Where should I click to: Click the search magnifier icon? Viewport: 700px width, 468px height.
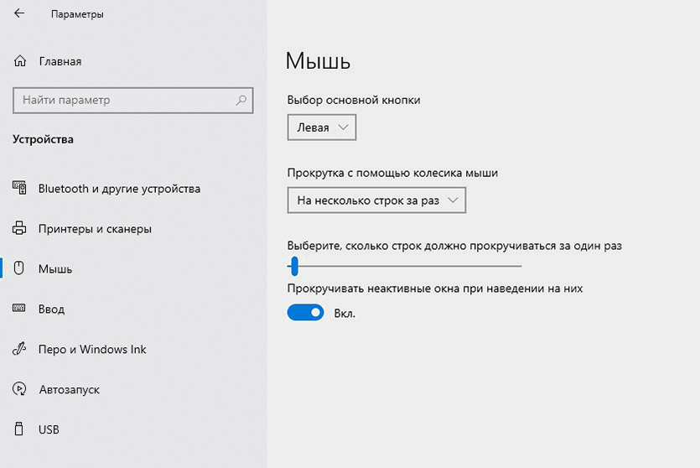[x=241, y=101]
